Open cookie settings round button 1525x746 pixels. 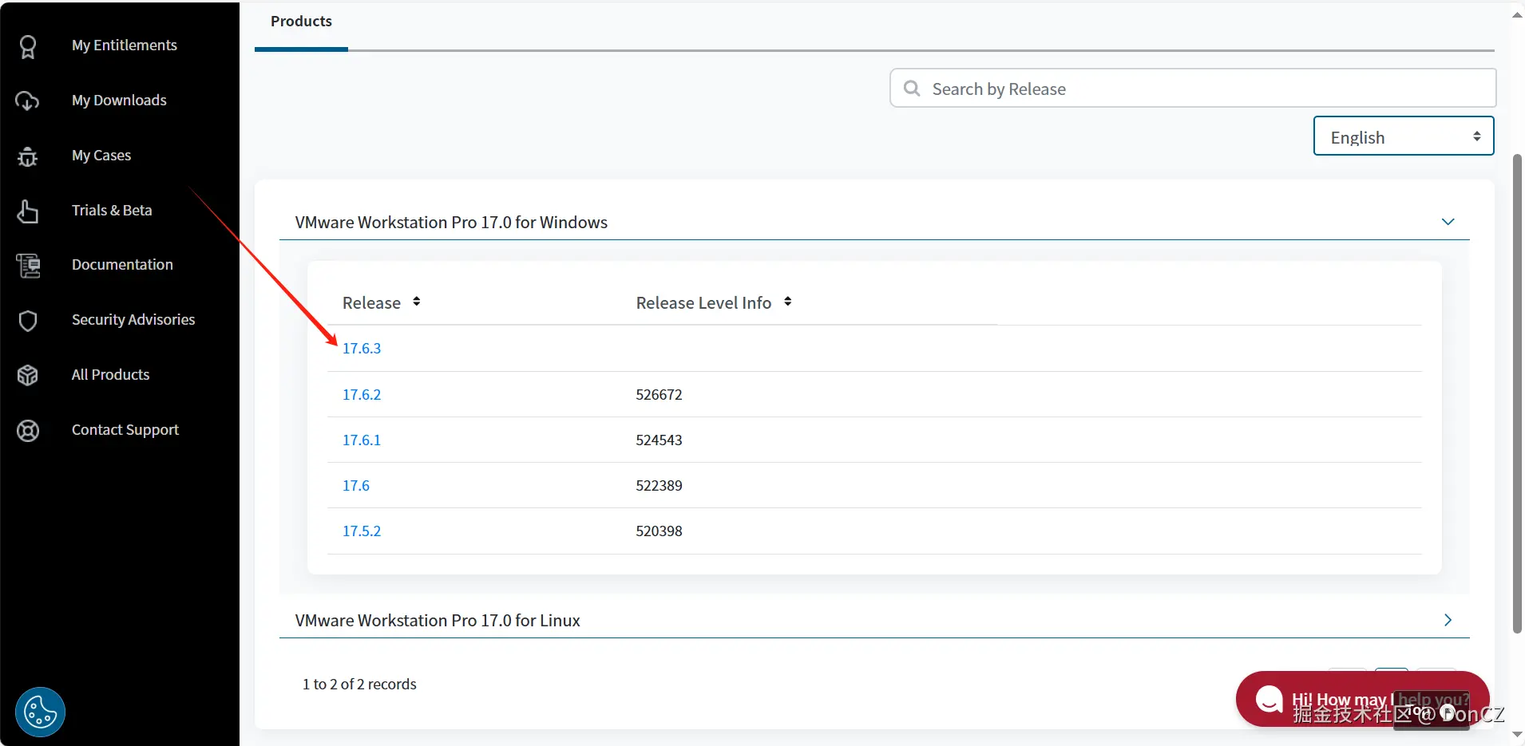[x=40, y=711]
